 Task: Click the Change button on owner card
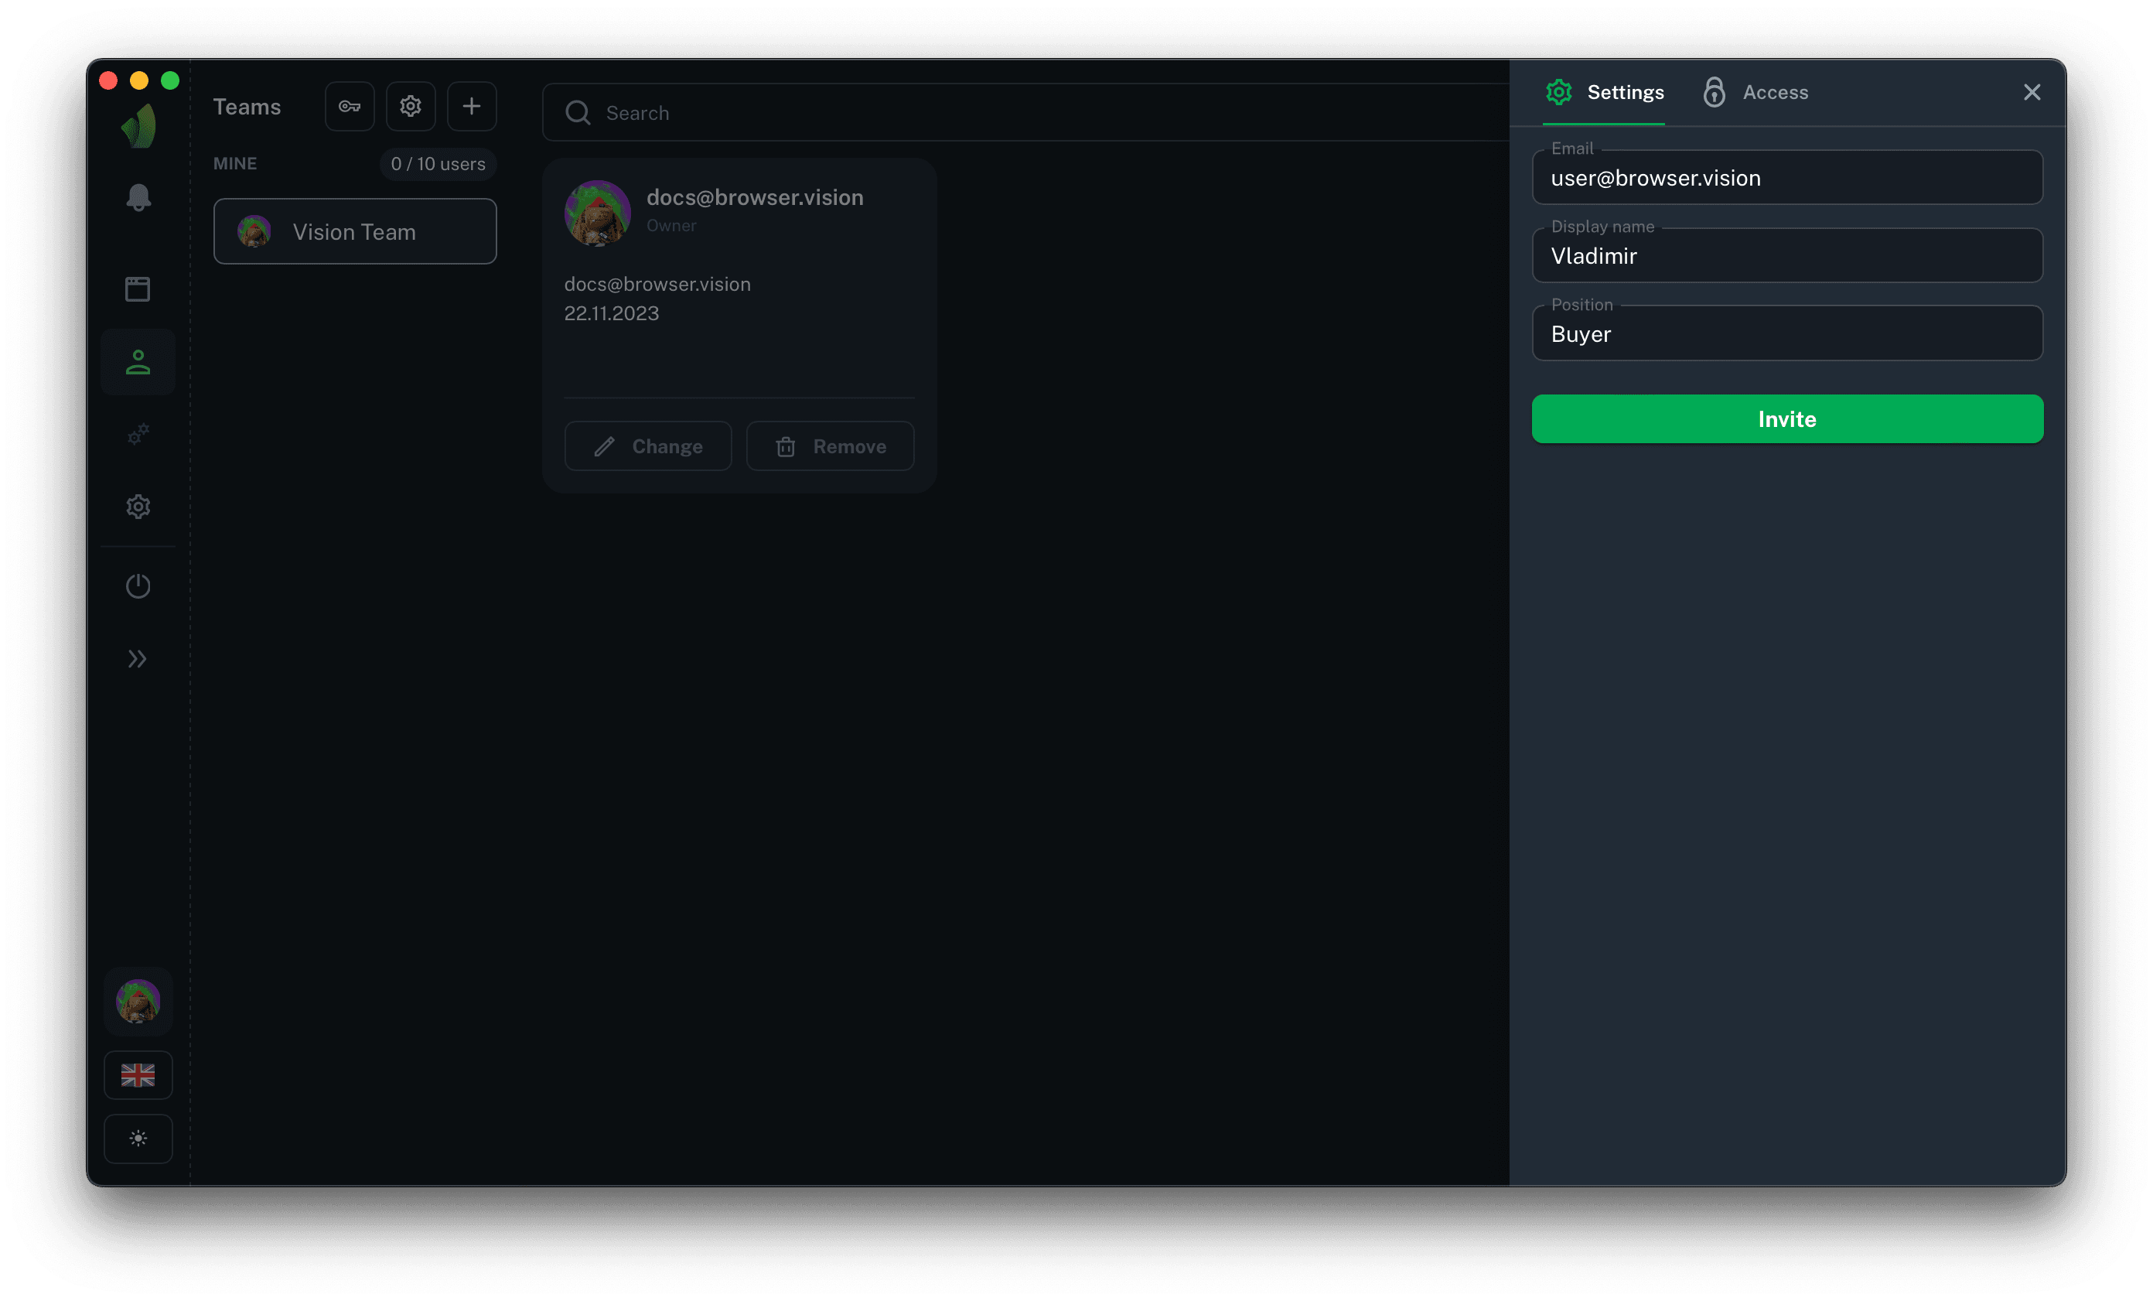pos(648,446)
